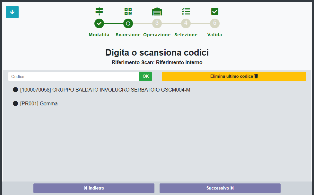This screenshot has width=314, height=195.
Task: Click the blue down-arrow button
Action: tap(12, 12)
